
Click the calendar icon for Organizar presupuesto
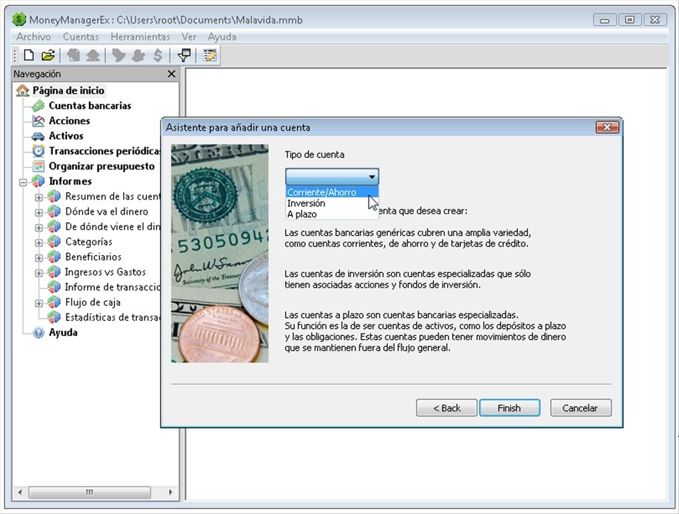(39, 166)
